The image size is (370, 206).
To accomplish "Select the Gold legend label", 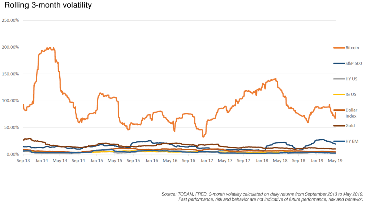I will click(x=350, y=126).
